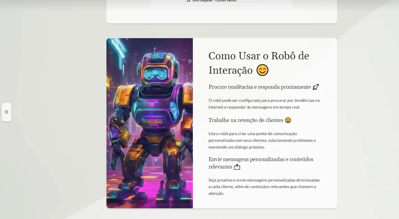This screenshot has width=399, height=219.
Task: Click the grinning emoji after 'retenção de clientes'
Action: point(288,120)
